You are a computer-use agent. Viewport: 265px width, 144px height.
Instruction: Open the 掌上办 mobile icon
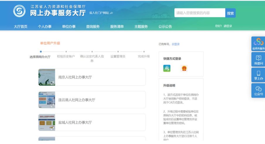(x=258, y=75)
